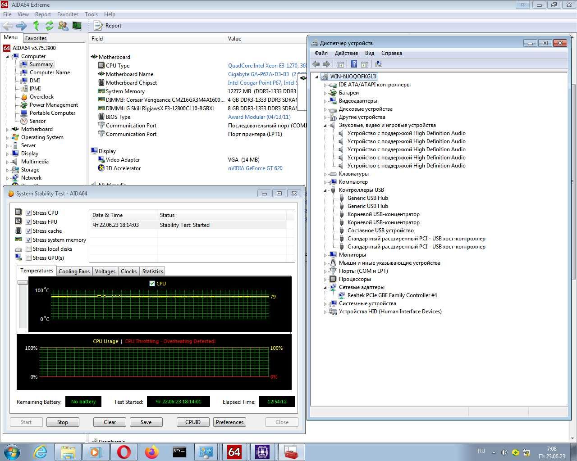Image resolution: width=577 pixels, height=461 pixels.
Task: Click the Stop button in Stability Test
Action: pyautogui.click(x=63, y=422)
